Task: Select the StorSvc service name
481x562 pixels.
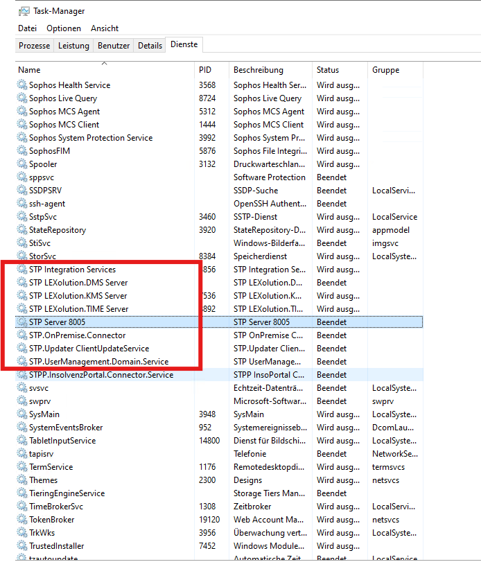Action: [42, 256]
